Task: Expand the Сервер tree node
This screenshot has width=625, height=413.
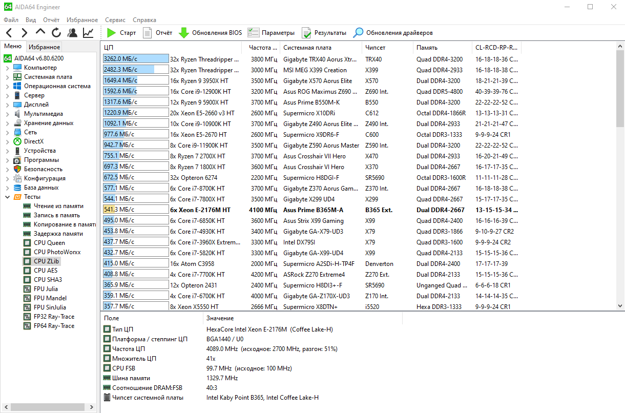Action: tap(8, 95)
